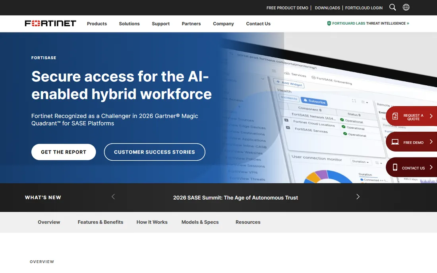Switch to Features & Benefits tab
This screenshot has height=273, width=437.
pyautogui.click(x=101, y=222)
